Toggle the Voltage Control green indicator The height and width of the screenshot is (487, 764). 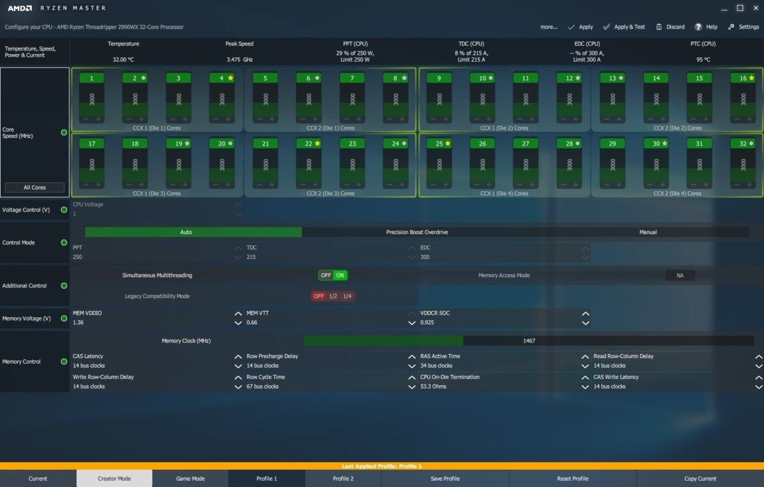(64, 210)
